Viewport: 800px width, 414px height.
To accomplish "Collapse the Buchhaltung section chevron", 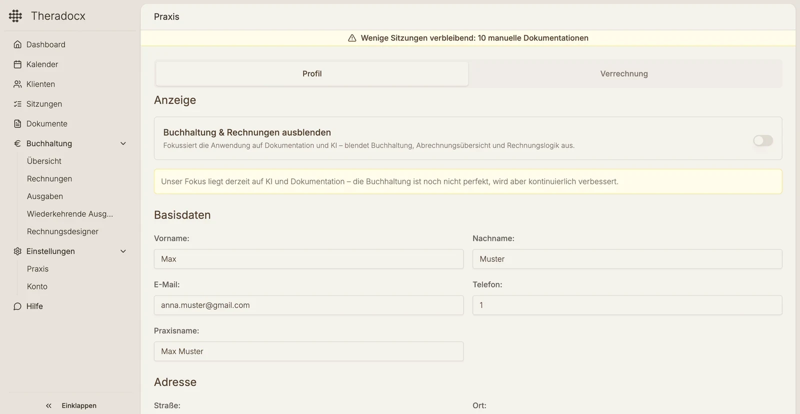I will tap(123, 143).
